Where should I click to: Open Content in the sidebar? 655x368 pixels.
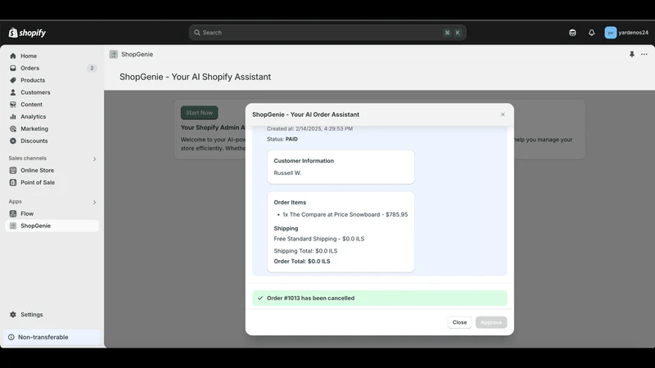pos(52,105)
